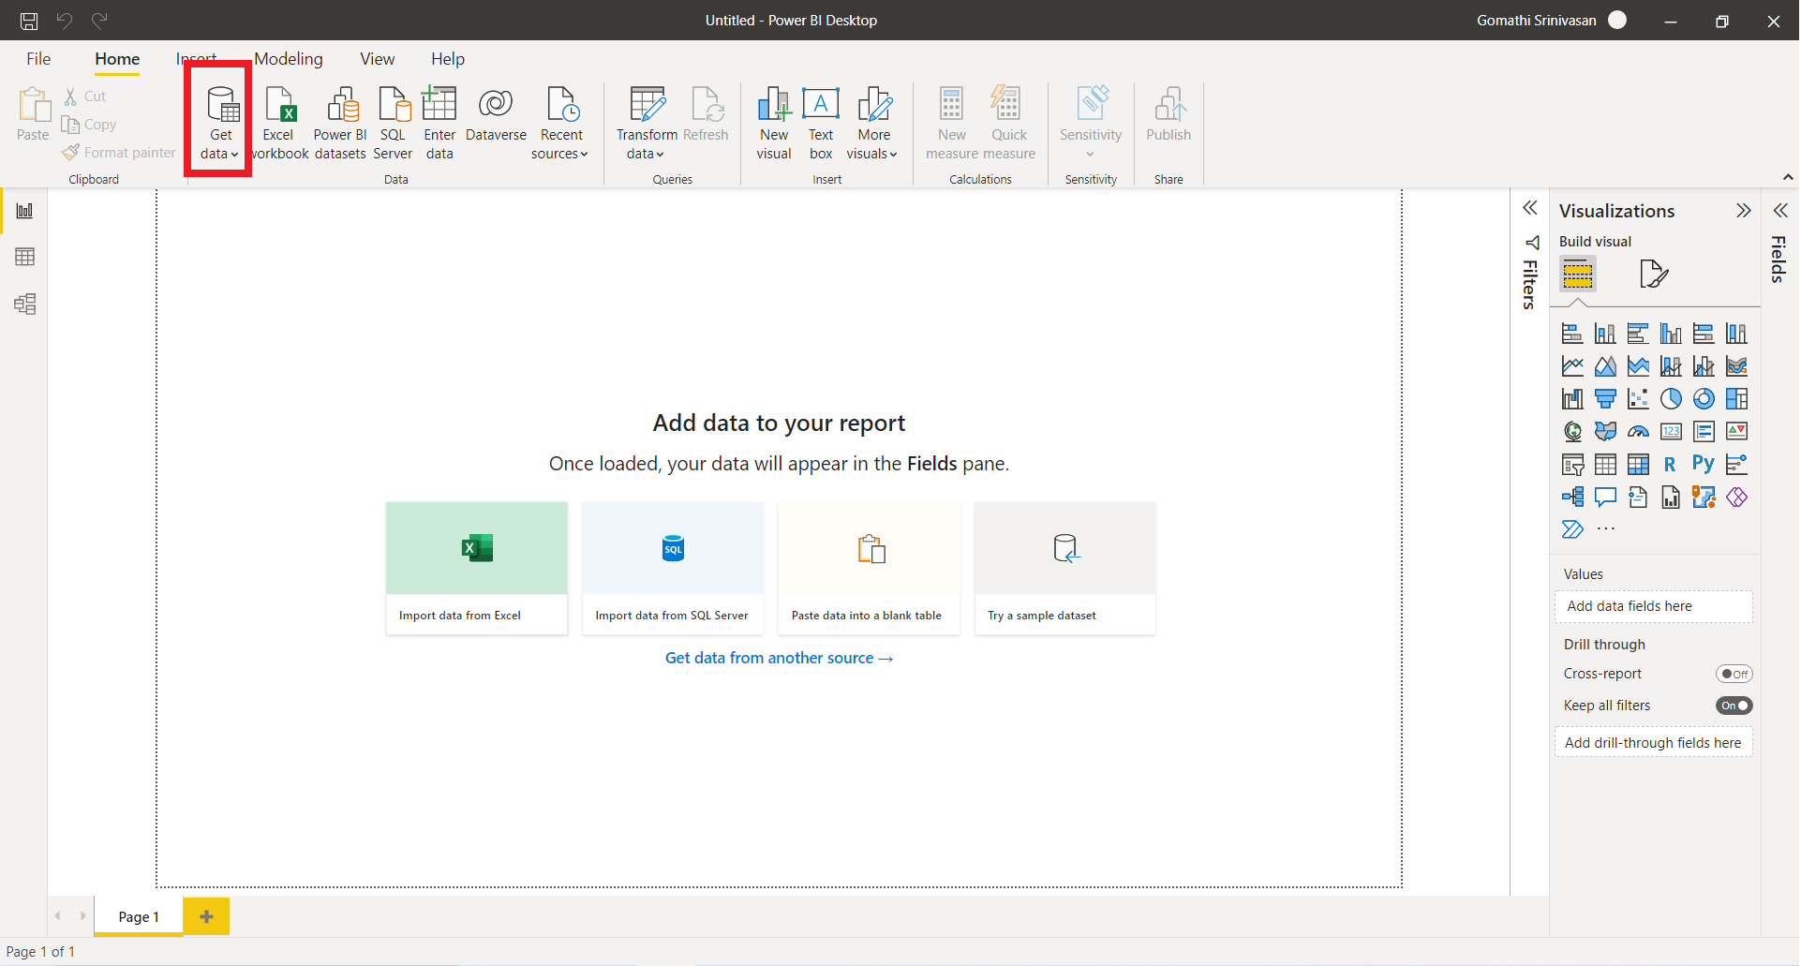Image resolution: width=1801 pixels, height=966 pixels.
Task: Toggle the Cross-report switch
Action: click(x=1734, y=674)
